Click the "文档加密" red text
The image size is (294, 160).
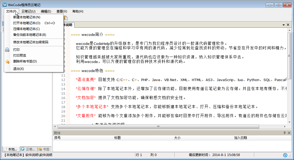[86, 98]
